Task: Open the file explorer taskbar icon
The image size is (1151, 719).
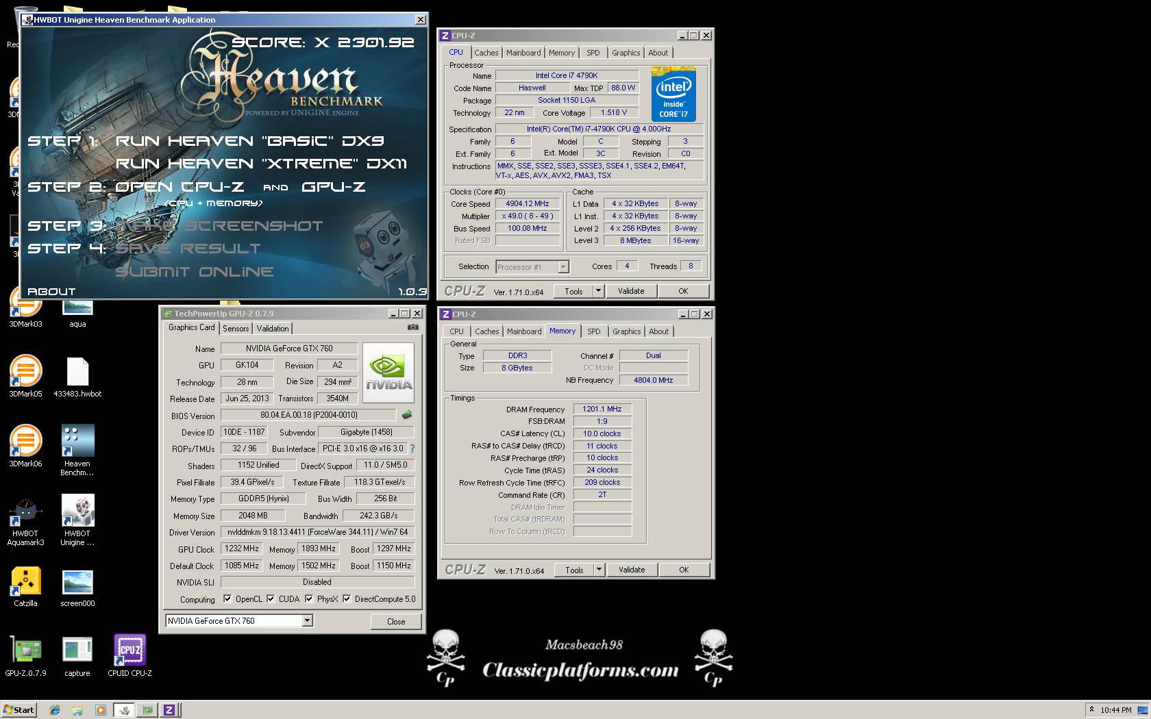Action: [77, 710]
